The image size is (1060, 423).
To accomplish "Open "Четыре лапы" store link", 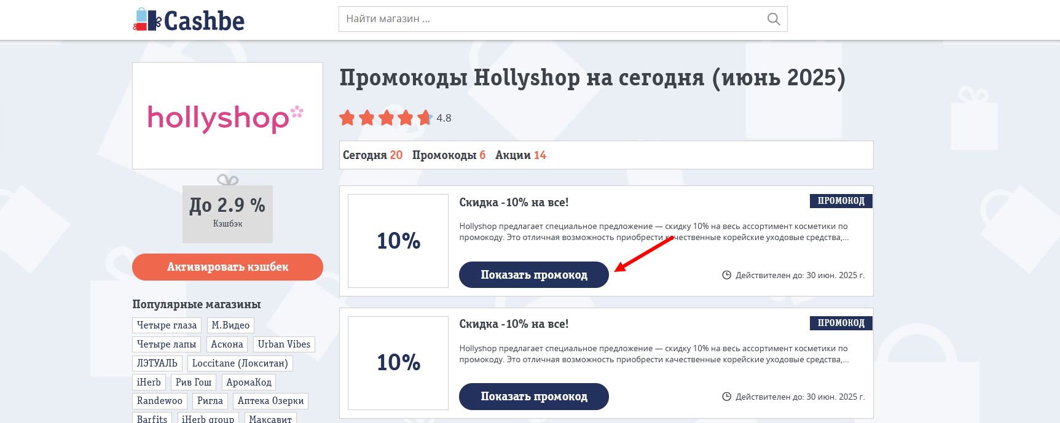I will coord(167,344).
